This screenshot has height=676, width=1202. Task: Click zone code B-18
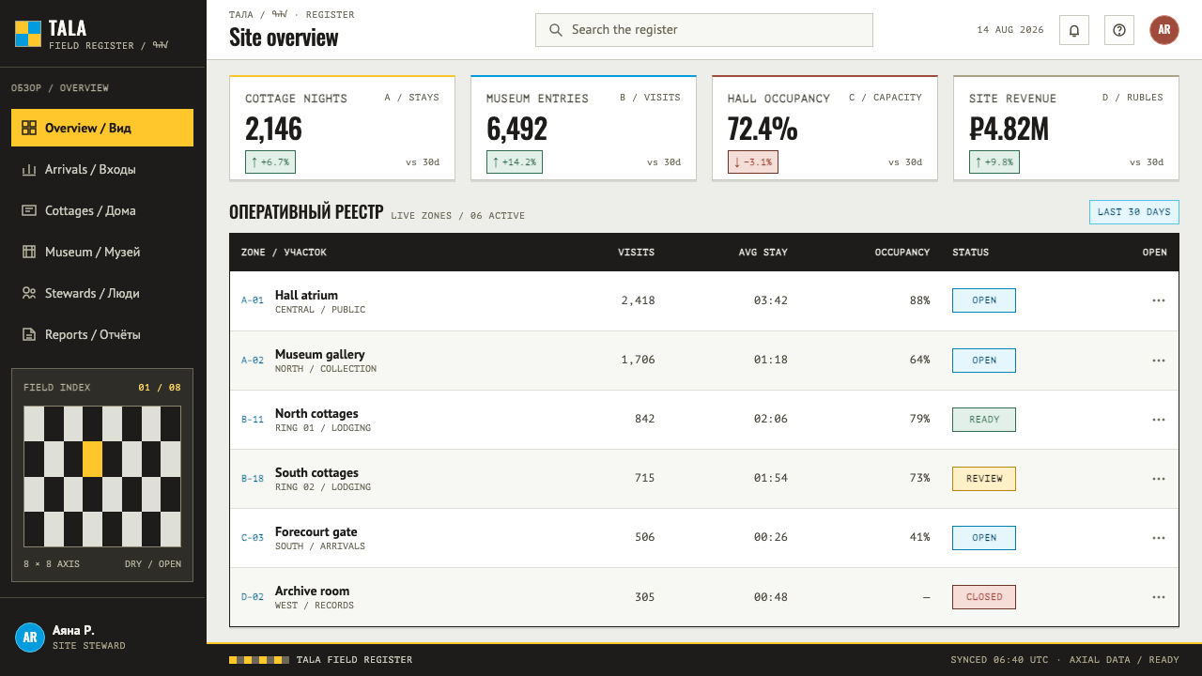coord(253,478)
